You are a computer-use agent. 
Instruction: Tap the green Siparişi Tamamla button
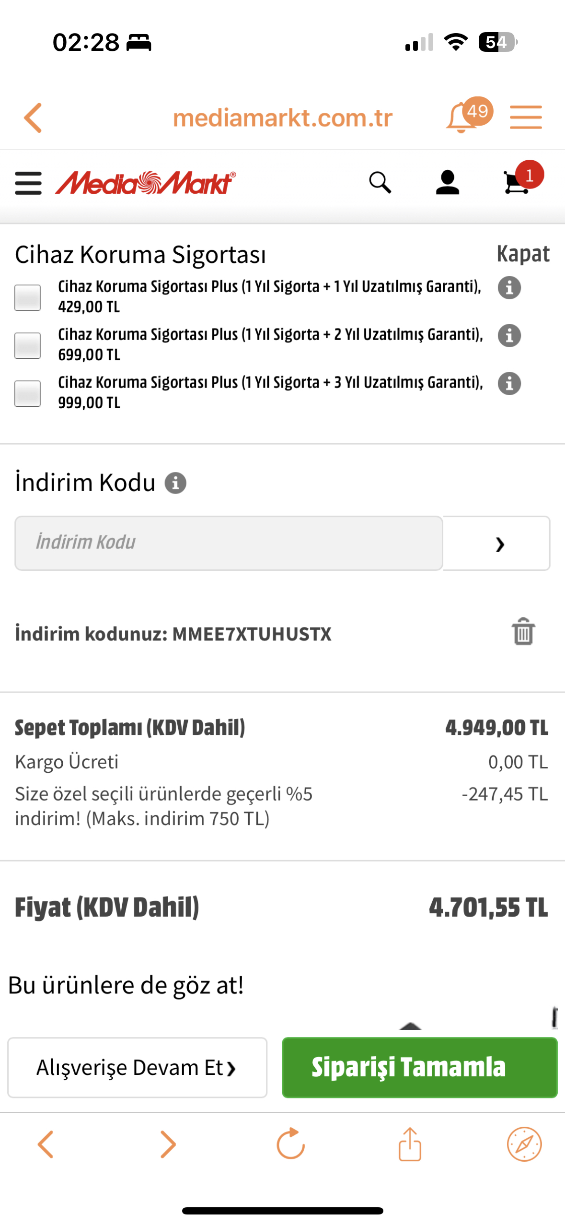[419, 1067]
